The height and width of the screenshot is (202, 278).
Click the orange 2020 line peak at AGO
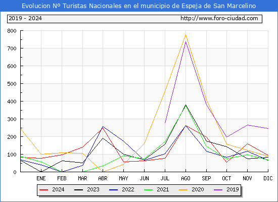tap(186, 34)
